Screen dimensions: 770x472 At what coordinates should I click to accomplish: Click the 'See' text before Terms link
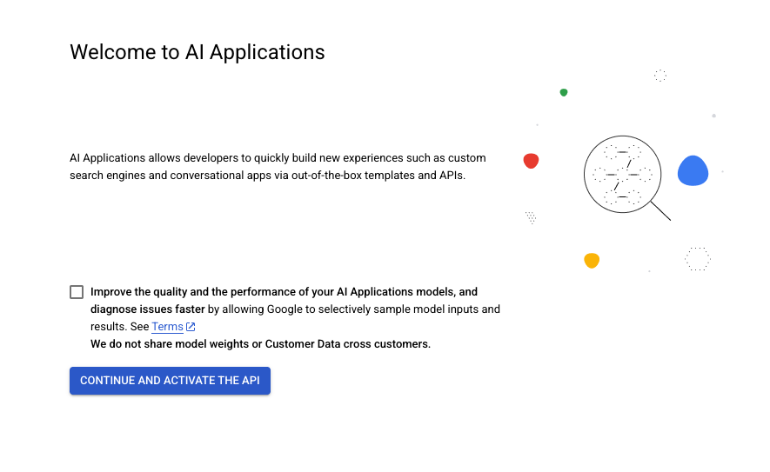(139, 327)
